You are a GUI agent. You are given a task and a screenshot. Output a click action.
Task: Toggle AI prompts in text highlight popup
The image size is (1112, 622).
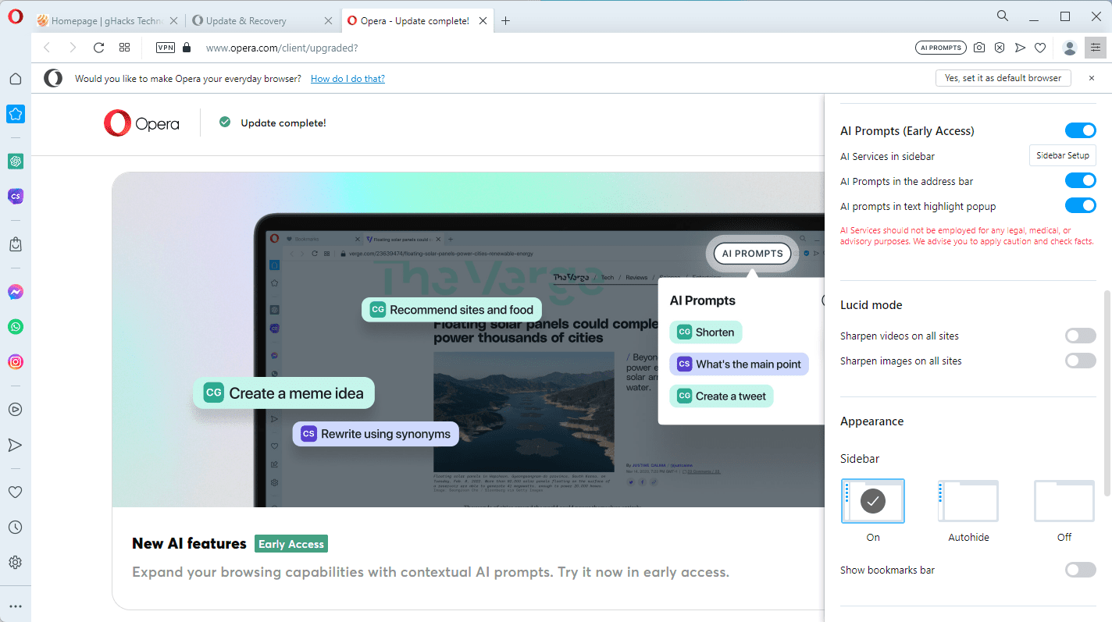[x=1081, y=205]
